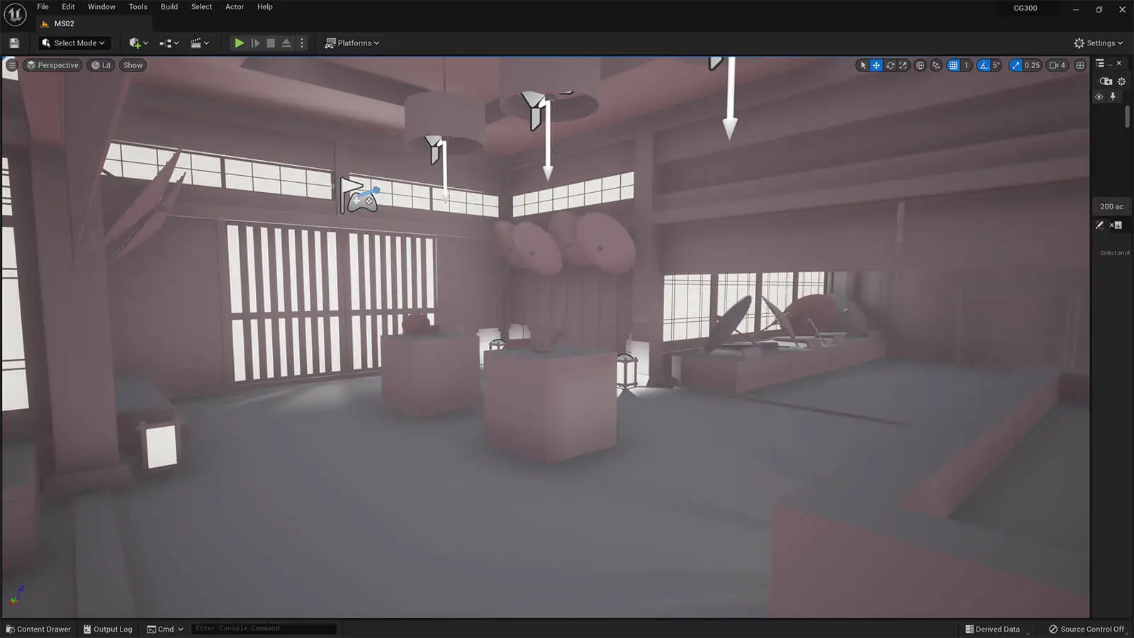Open the viewport options hamburger menu
The height and width of the screenshot is (638, 1134).
click(x=11, y=65)
